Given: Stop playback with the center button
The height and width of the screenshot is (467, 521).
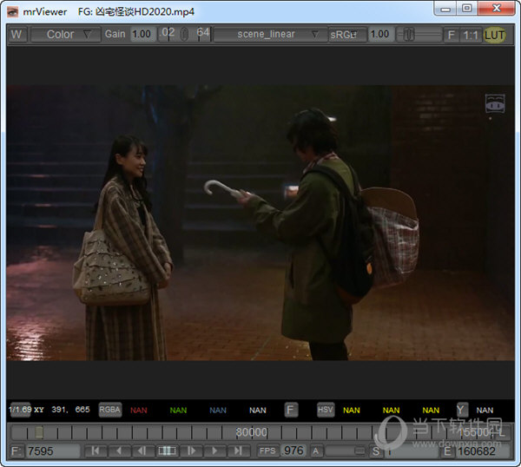Looking at the screenshot, I should 167,451.
